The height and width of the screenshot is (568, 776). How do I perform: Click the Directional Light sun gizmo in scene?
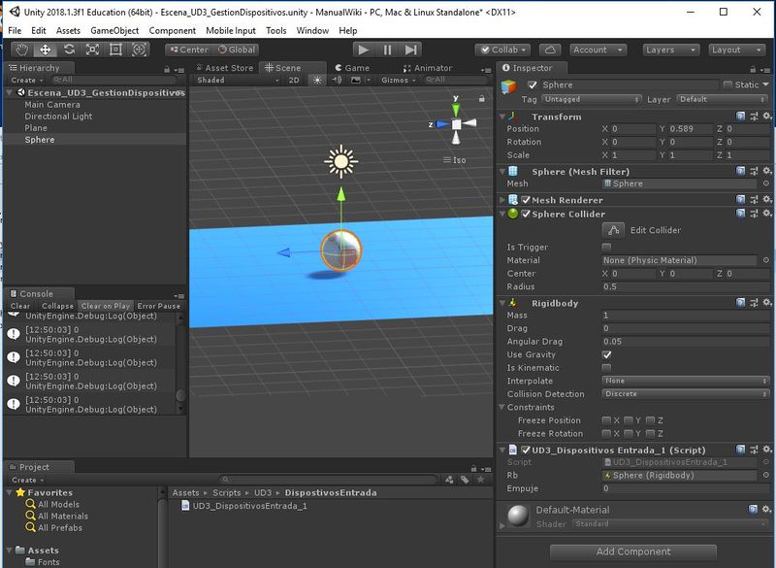(341, 161)
